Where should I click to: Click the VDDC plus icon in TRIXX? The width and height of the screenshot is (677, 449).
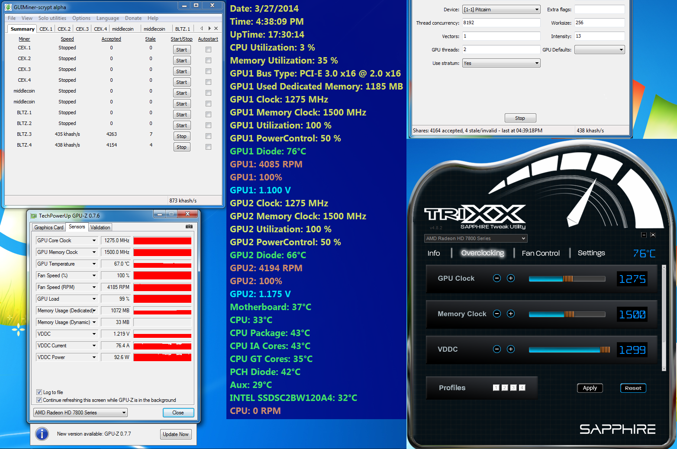pyautogui.click(x=511, y=349)
